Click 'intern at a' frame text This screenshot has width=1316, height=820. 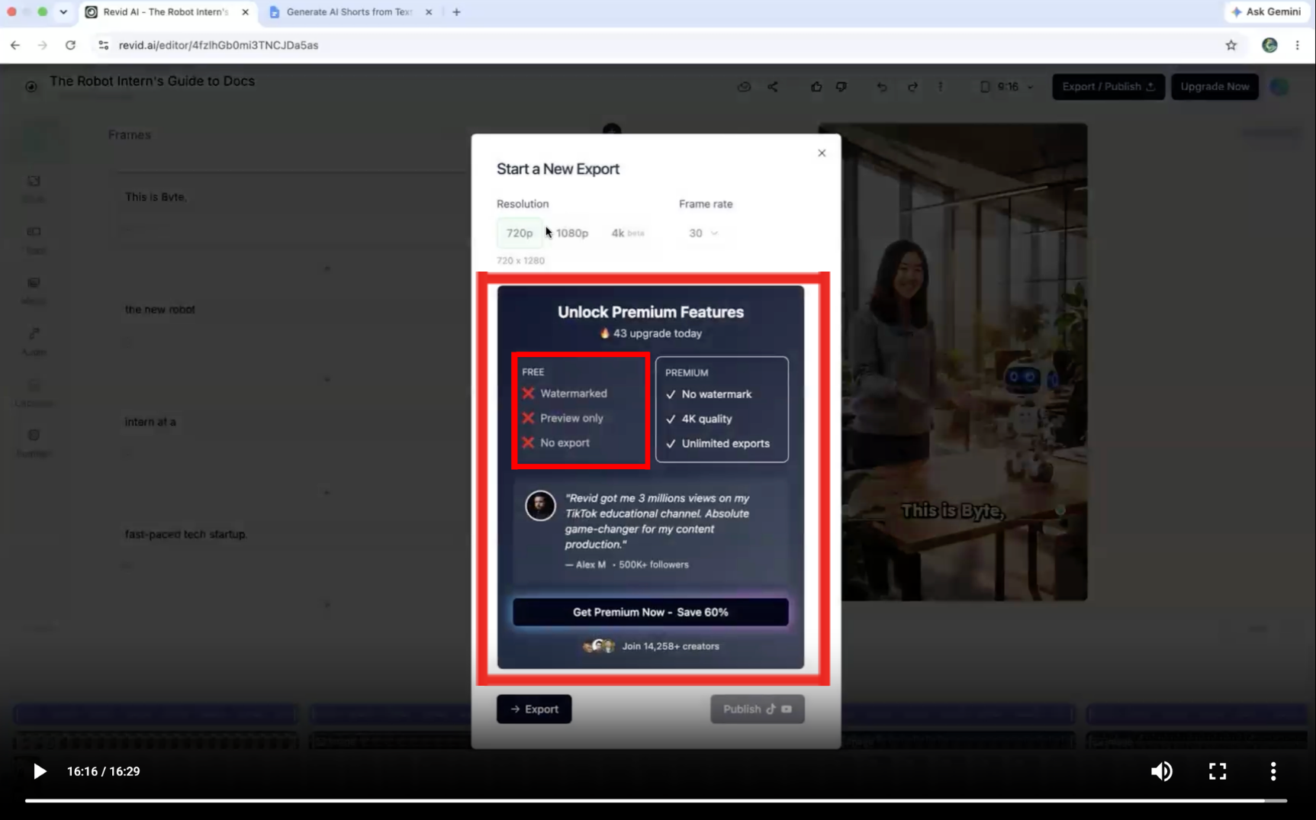[150, 422]
